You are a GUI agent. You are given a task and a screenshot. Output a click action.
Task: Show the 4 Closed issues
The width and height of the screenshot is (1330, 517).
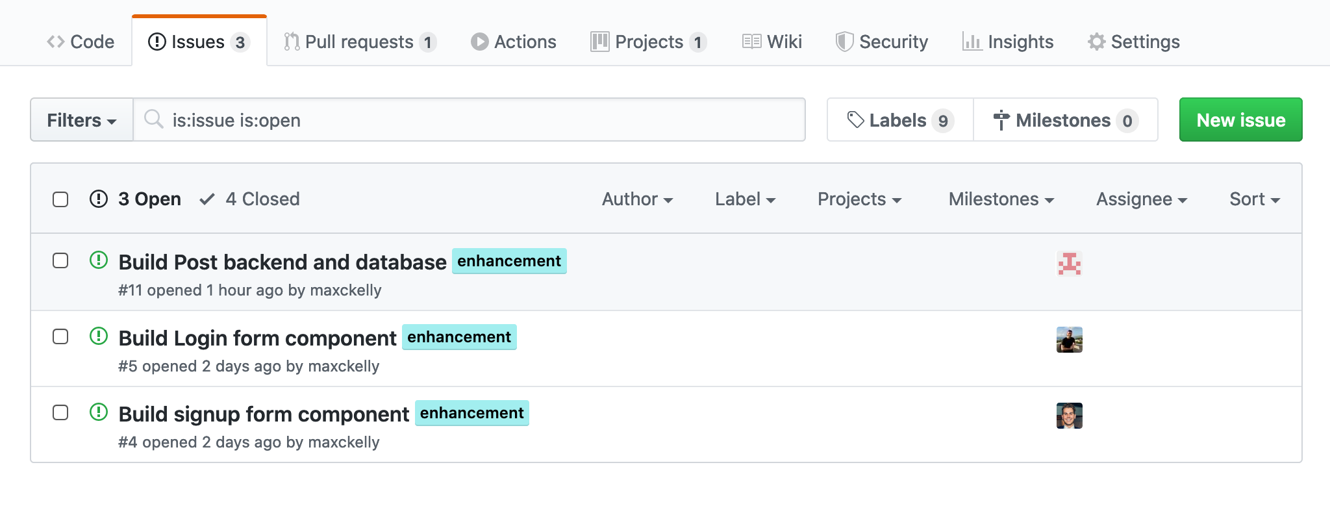tap(250, 199)
